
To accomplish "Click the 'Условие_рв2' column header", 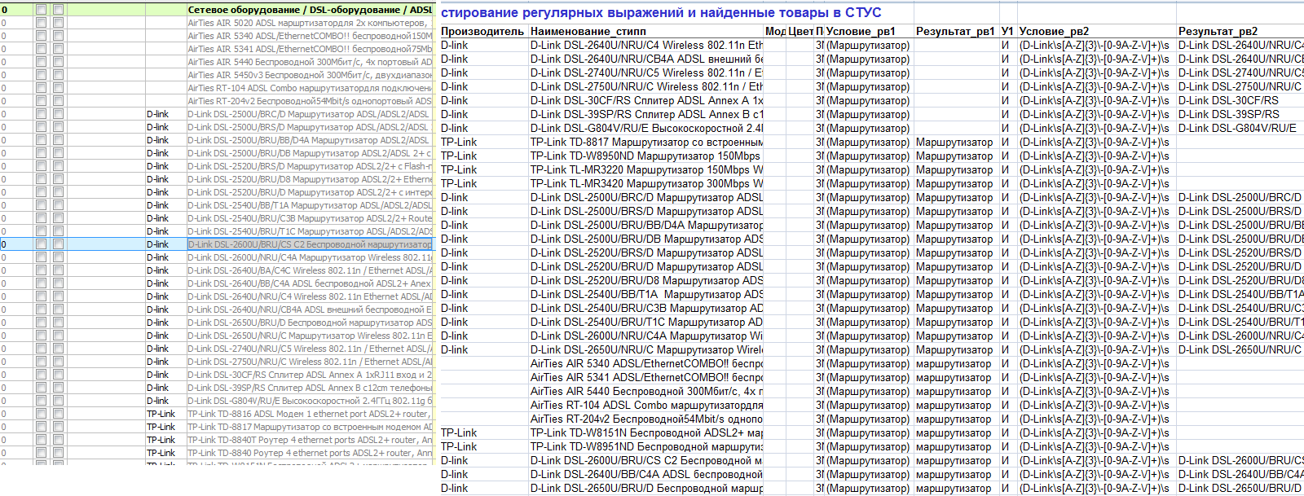I will tap(1054, 31).
